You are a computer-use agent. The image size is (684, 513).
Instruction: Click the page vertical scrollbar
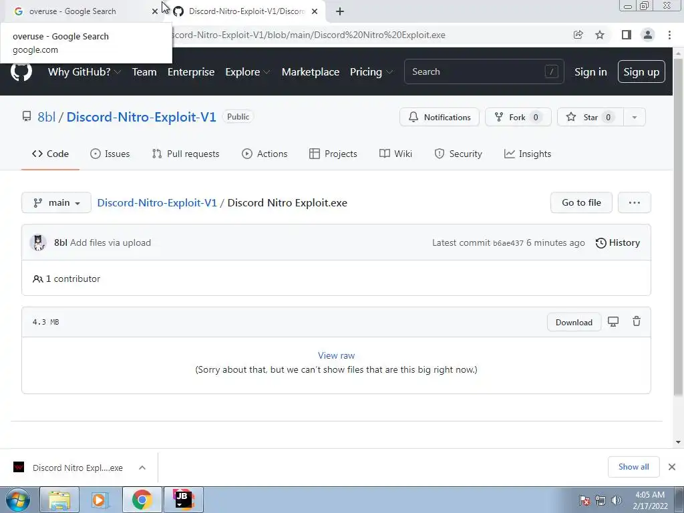point(678,227)
